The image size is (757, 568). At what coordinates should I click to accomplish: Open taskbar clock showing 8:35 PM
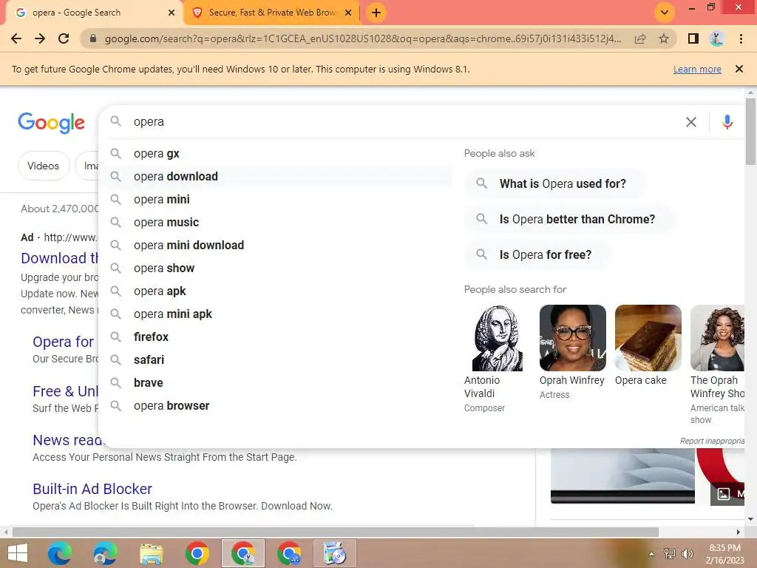coord(725,554)
